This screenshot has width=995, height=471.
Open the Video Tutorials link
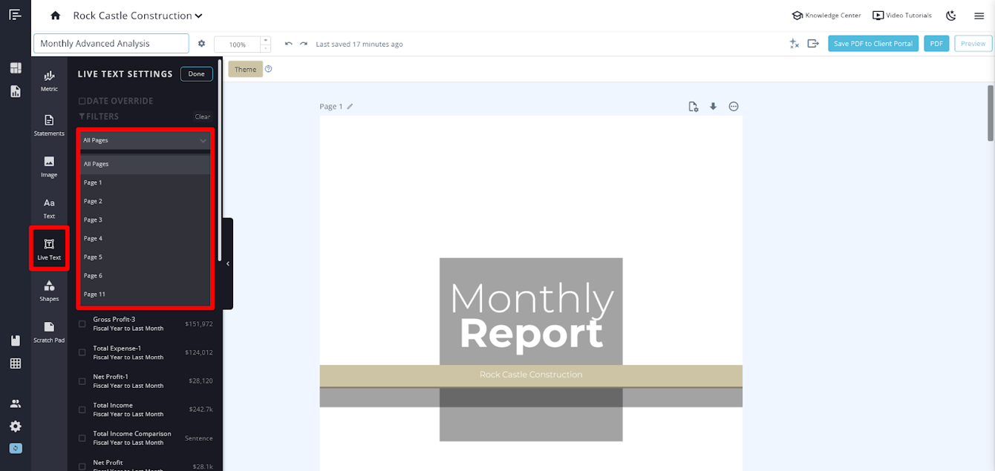point(902,16)
